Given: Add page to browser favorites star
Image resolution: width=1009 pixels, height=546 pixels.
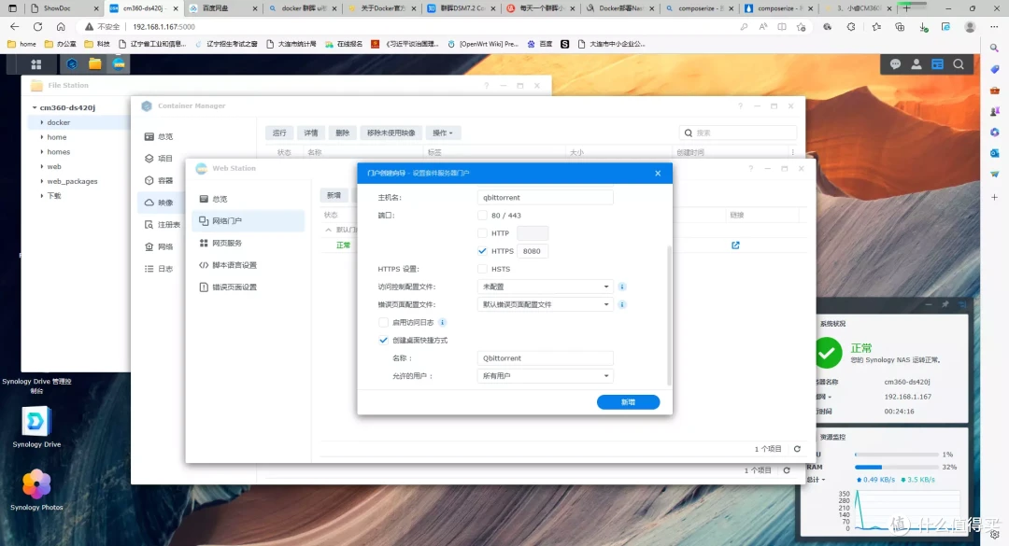Looking at the screenshot, I should coord(801,27).
